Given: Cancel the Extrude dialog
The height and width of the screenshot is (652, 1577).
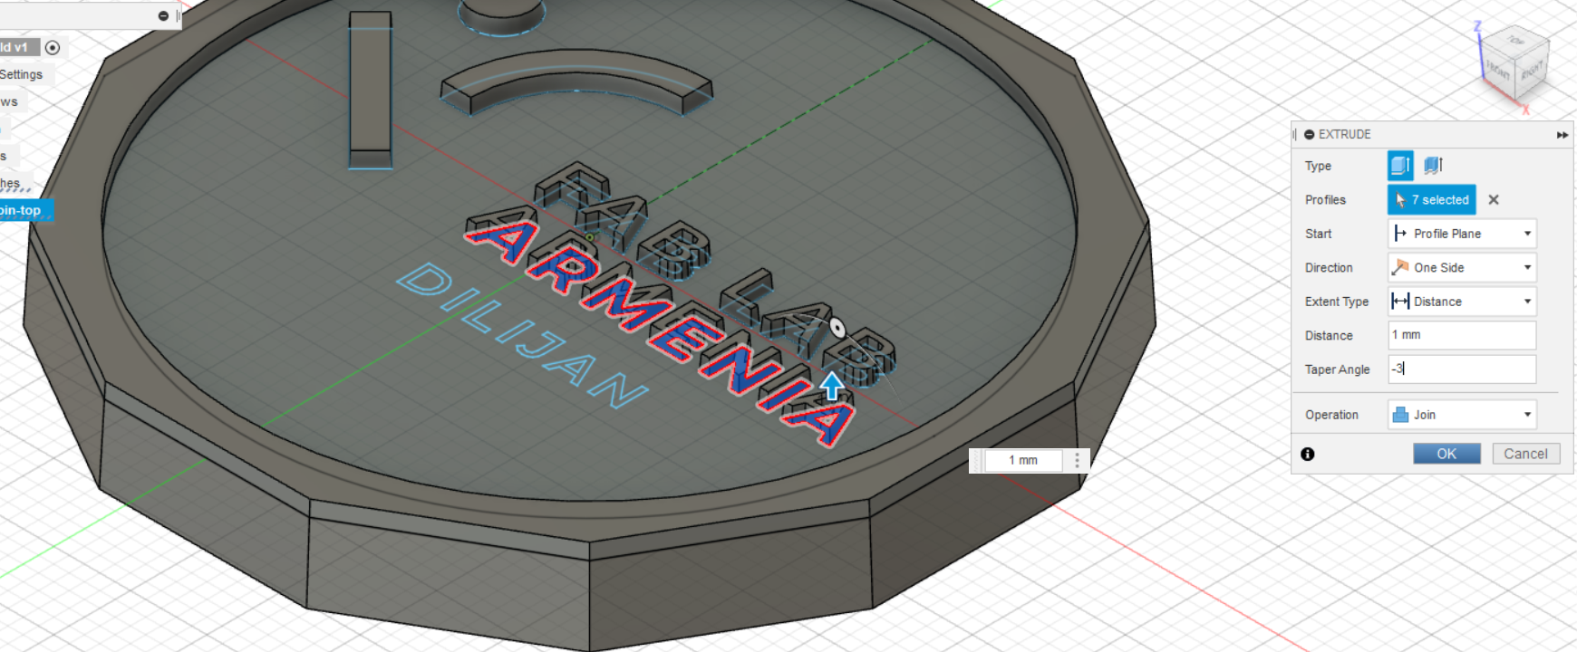Looking at the screenshot, I should (x=1525, y=454).
